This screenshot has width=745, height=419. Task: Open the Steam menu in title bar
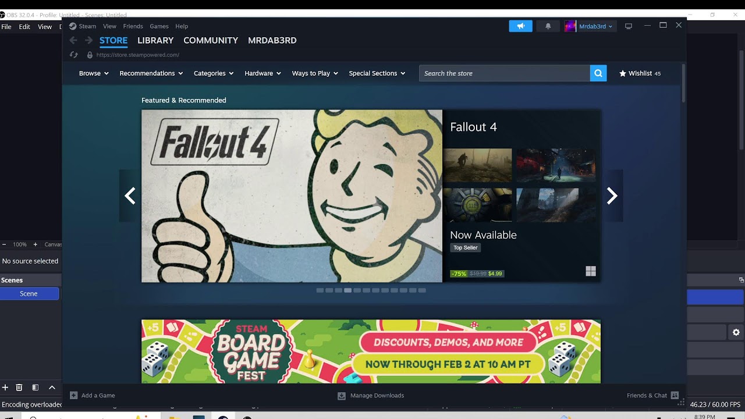87,26
